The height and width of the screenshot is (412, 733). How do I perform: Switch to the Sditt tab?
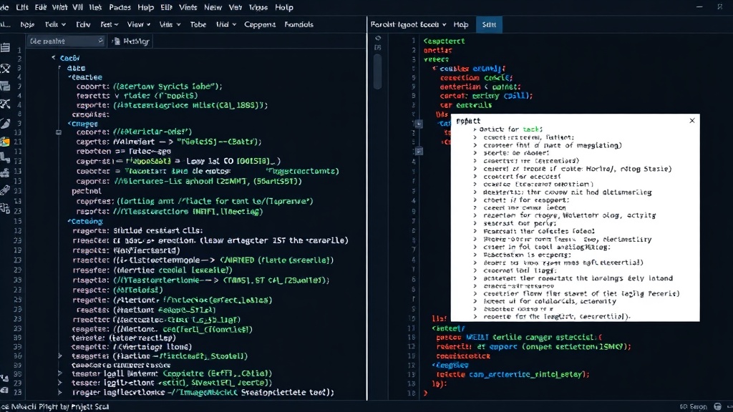pos(489,24)
